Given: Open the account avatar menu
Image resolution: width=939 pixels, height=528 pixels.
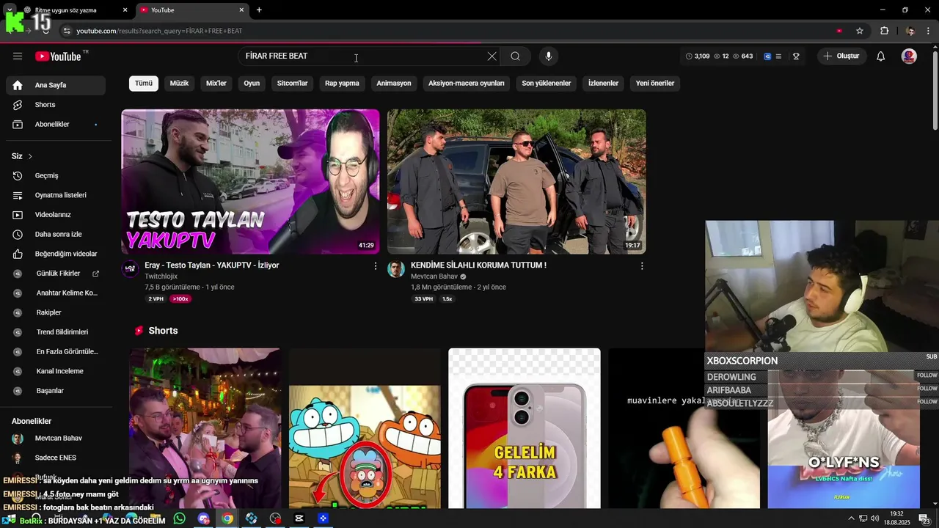Looking at the screenshot, I should pyautogui.click(x=909, y=56).
